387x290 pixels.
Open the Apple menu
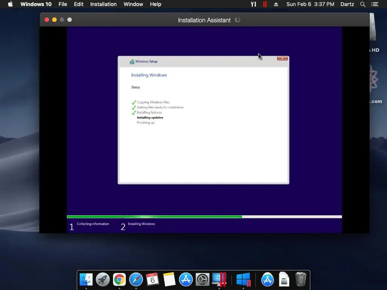[10, 4]
